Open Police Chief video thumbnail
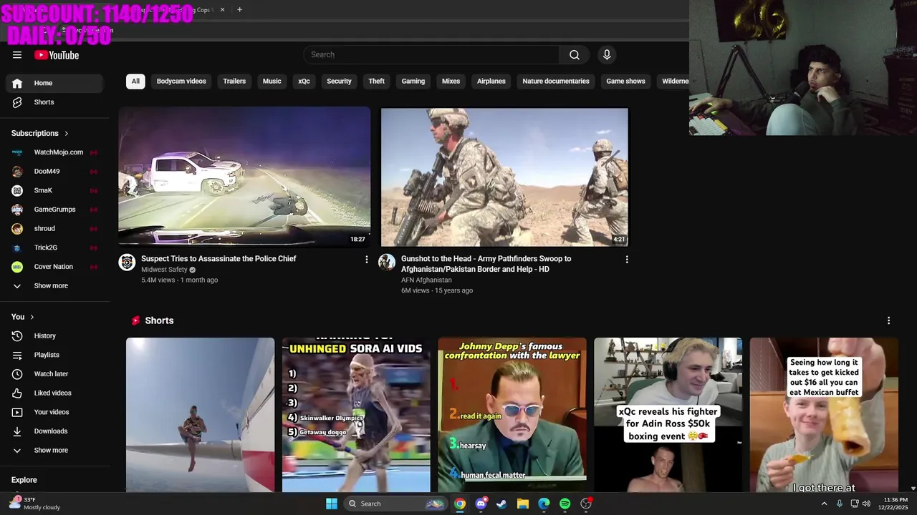Image resolution: width=917 pixels, height=515 pixels. (244, 177)
